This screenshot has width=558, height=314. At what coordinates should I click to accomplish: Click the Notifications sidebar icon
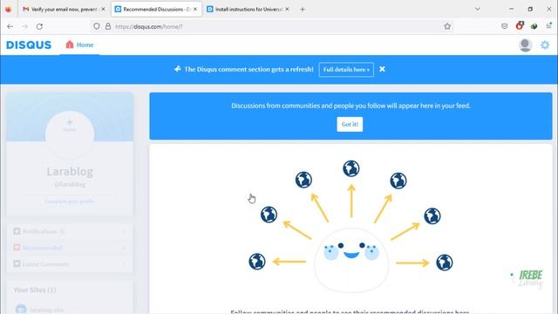click(x=17, y=231)
